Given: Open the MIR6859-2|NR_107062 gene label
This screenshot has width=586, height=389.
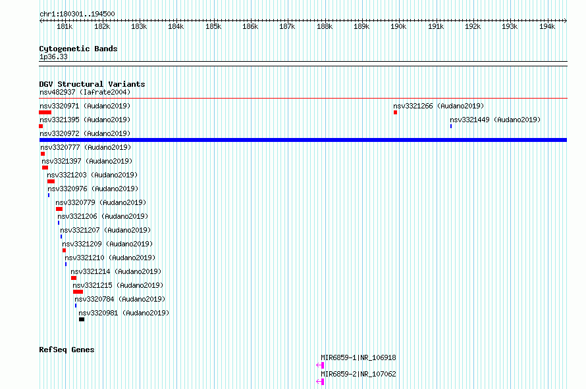Looking at the screenshot, I should pyautogui.click(x=358, y=374).
